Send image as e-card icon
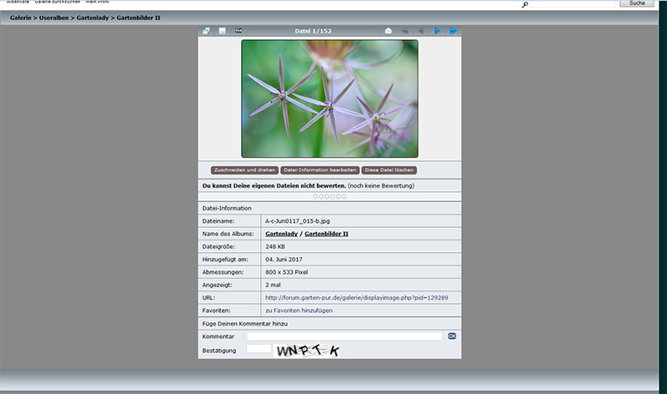 pos(388,31)
